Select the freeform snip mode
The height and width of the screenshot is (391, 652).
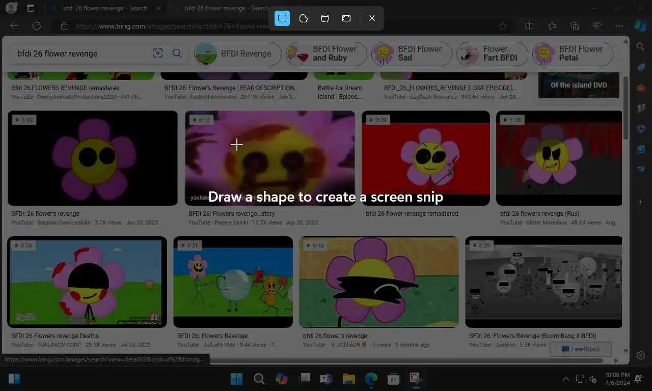[304, 18]
